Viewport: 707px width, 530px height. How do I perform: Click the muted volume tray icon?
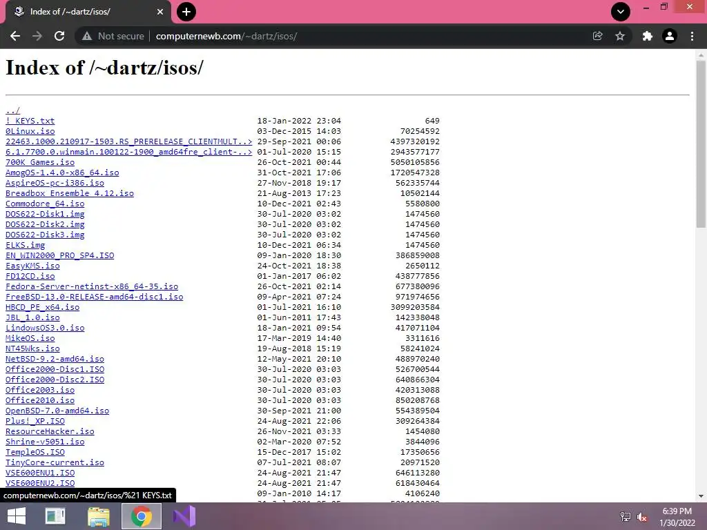coord(642,517)
